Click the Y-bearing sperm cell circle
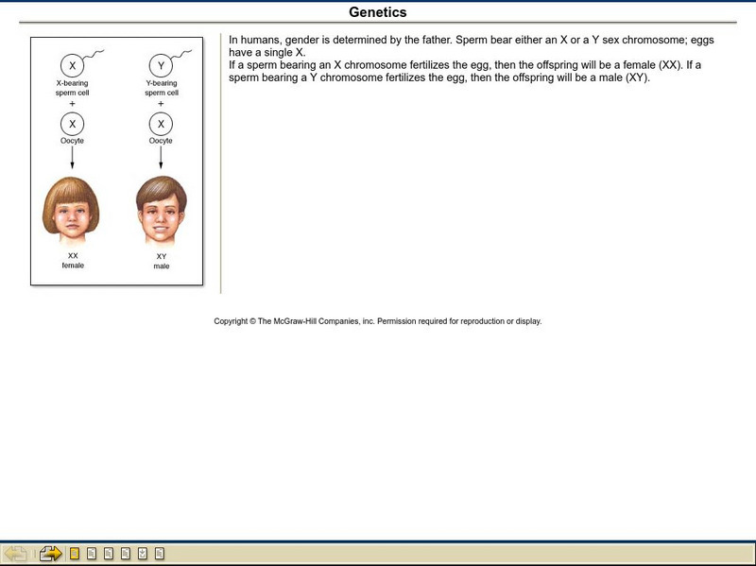Screen dimensions: 756x566 point(159,66)
